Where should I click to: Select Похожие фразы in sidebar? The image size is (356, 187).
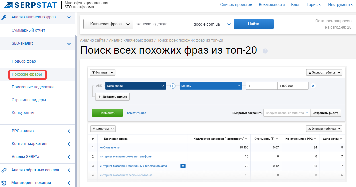tap(27, 74)
